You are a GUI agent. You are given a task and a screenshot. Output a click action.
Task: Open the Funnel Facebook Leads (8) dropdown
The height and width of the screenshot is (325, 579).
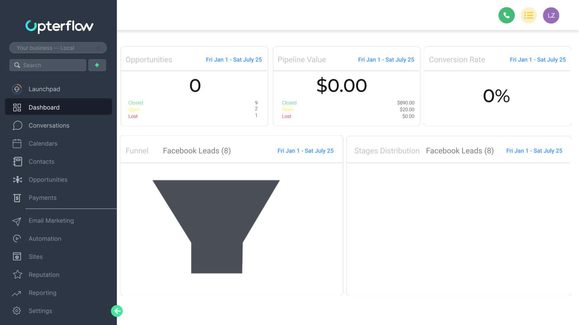coord(197,151)
